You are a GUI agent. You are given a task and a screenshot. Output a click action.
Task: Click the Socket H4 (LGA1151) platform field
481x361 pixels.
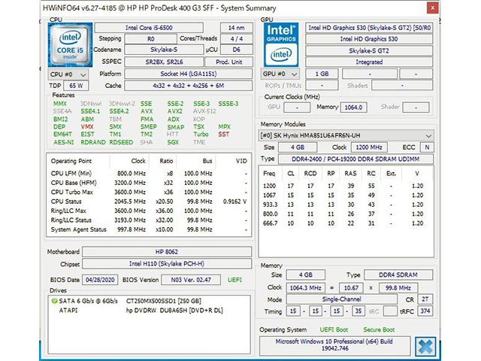pos(189,74)
